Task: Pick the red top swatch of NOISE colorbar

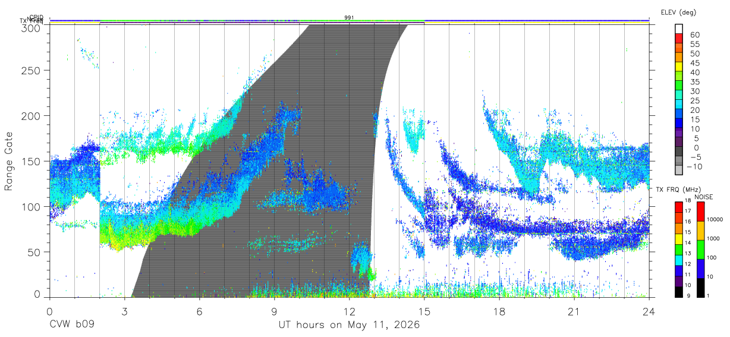Action: point(700,212)
